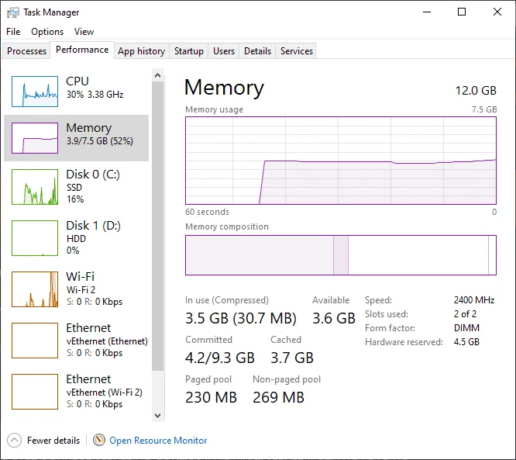Click the '12.0 GB' total memory value
This screenshot has height=460, width=516.
476,91
